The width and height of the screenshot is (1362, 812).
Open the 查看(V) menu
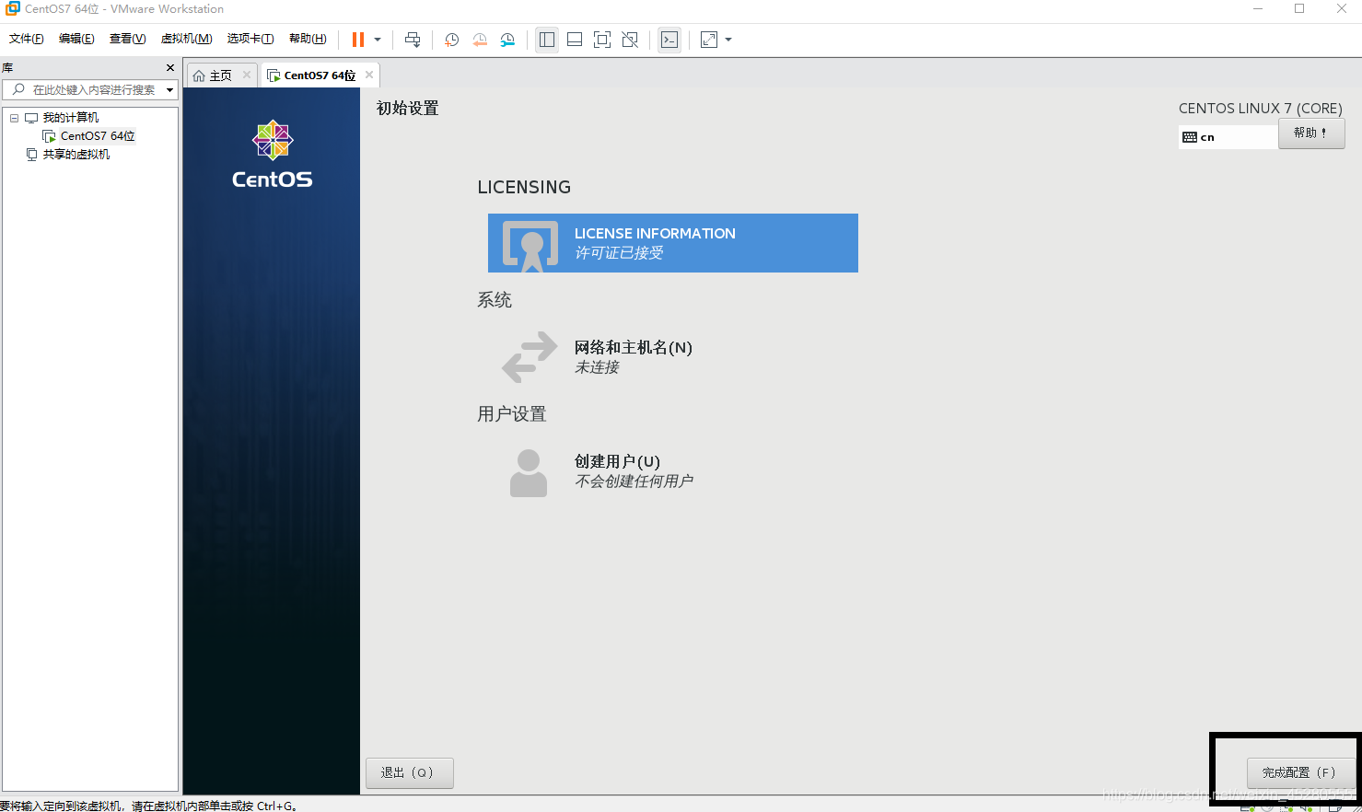(x=127, y=39)
